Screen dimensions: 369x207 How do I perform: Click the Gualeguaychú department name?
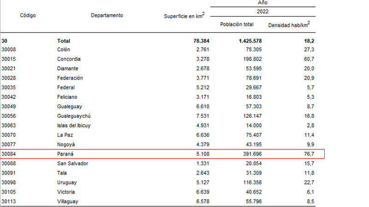click(x=74, y=116)
